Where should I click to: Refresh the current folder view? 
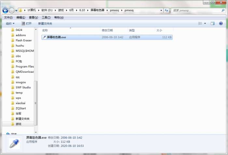(x=166, y=10)
